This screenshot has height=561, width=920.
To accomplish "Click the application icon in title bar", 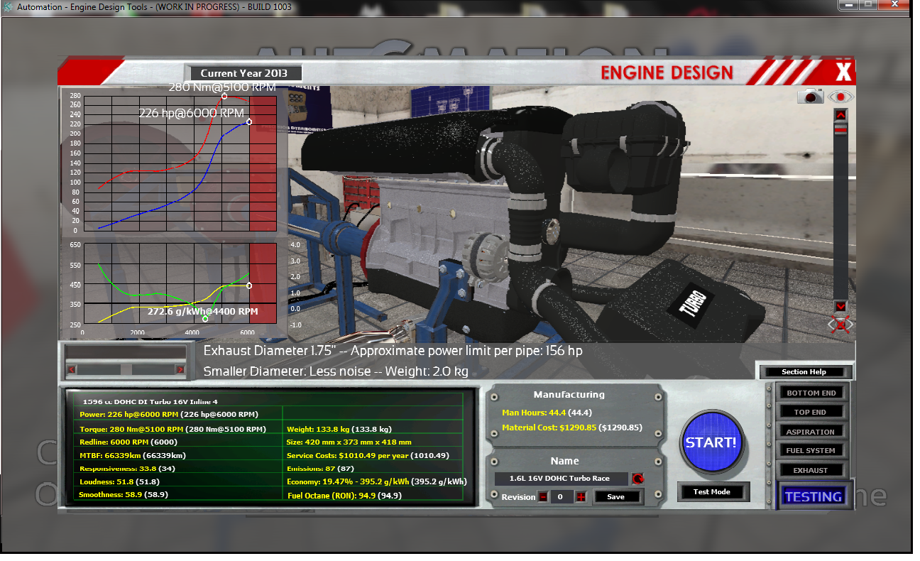I will [8, 8].
